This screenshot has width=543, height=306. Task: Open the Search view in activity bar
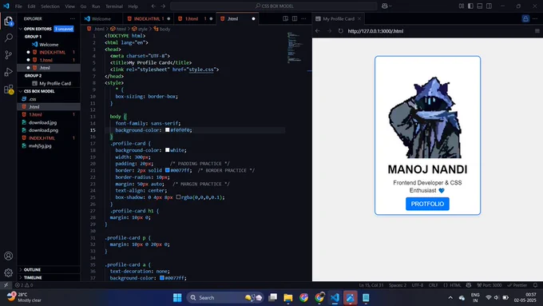[8, 38]
